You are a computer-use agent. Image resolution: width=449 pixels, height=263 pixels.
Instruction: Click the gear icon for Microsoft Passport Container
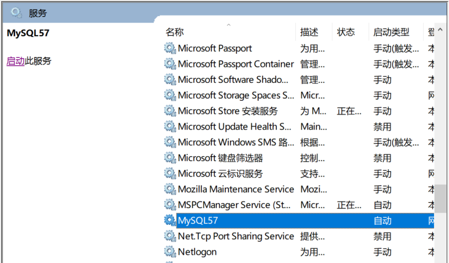click(170, 64)
